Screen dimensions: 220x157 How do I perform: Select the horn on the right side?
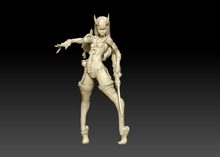click(x=108, y=18)
